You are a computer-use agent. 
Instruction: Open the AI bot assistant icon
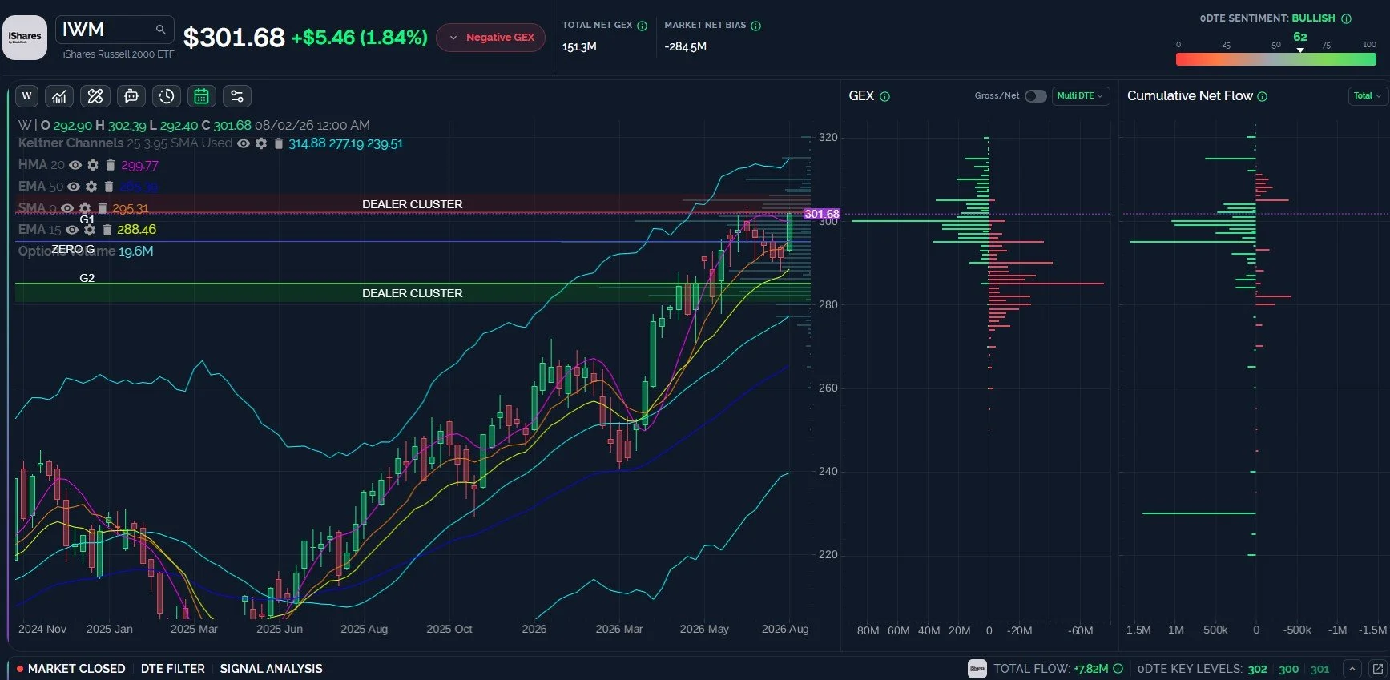(131, 96)
